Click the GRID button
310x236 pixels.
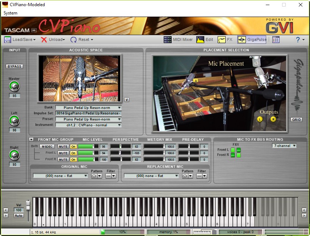[x=296, y=119]
